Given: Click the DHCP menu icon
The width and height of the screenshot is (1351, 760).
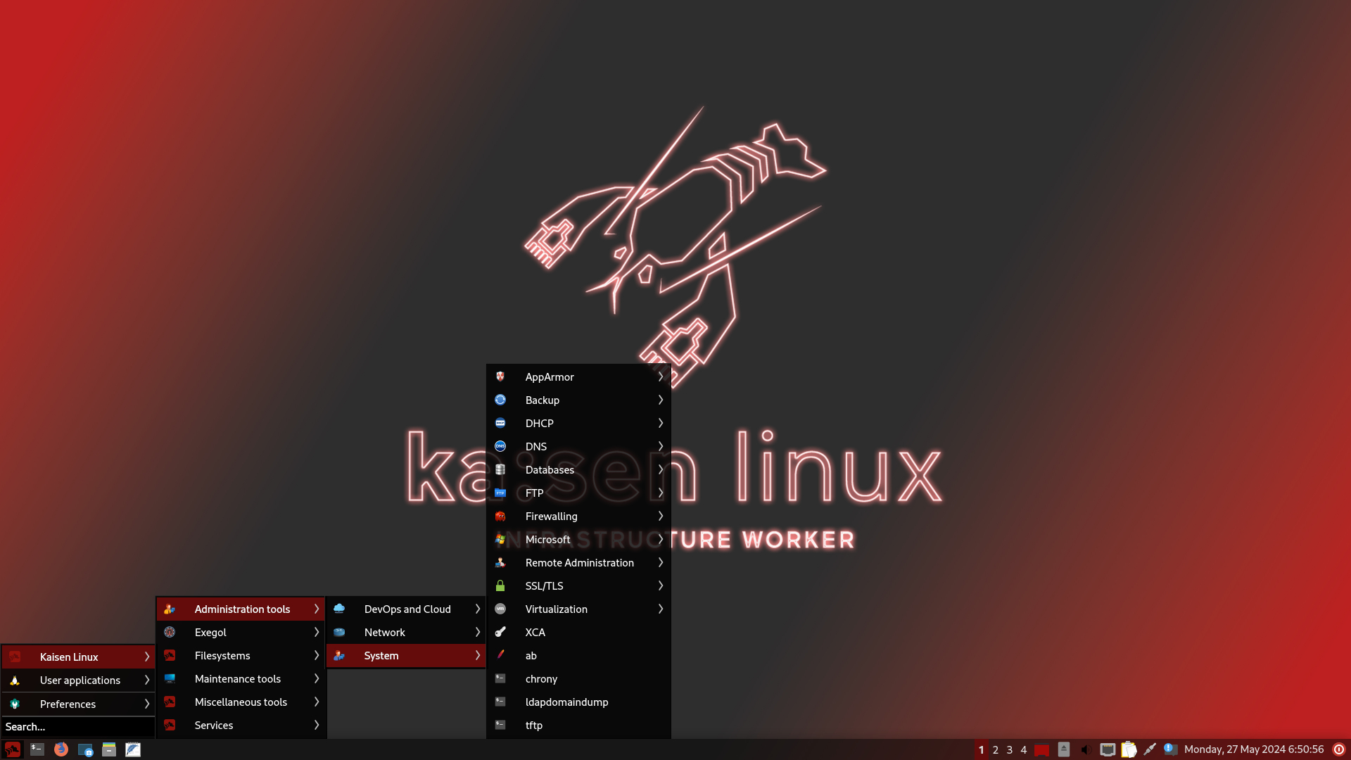Looking at the screenshot, I should (500, 423).
